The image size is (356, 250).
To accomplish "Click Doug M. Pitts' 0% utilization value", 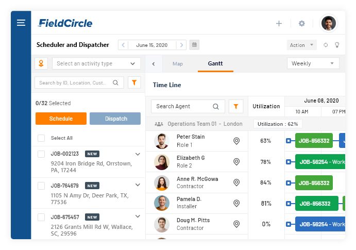I will pos(266,224).
